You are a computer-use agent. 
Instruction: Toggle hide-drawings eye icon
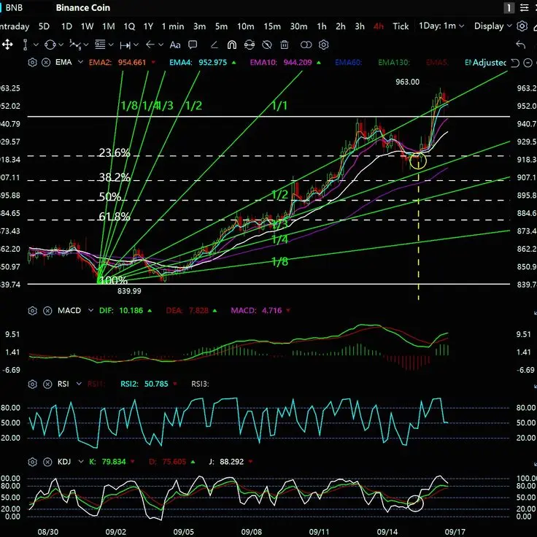(267, 45)
